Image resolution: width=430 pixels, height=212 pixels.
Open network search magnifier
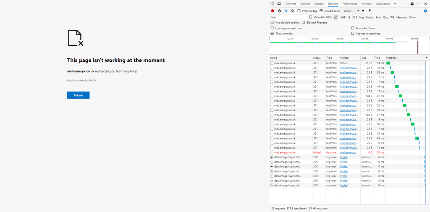[293, 11]
